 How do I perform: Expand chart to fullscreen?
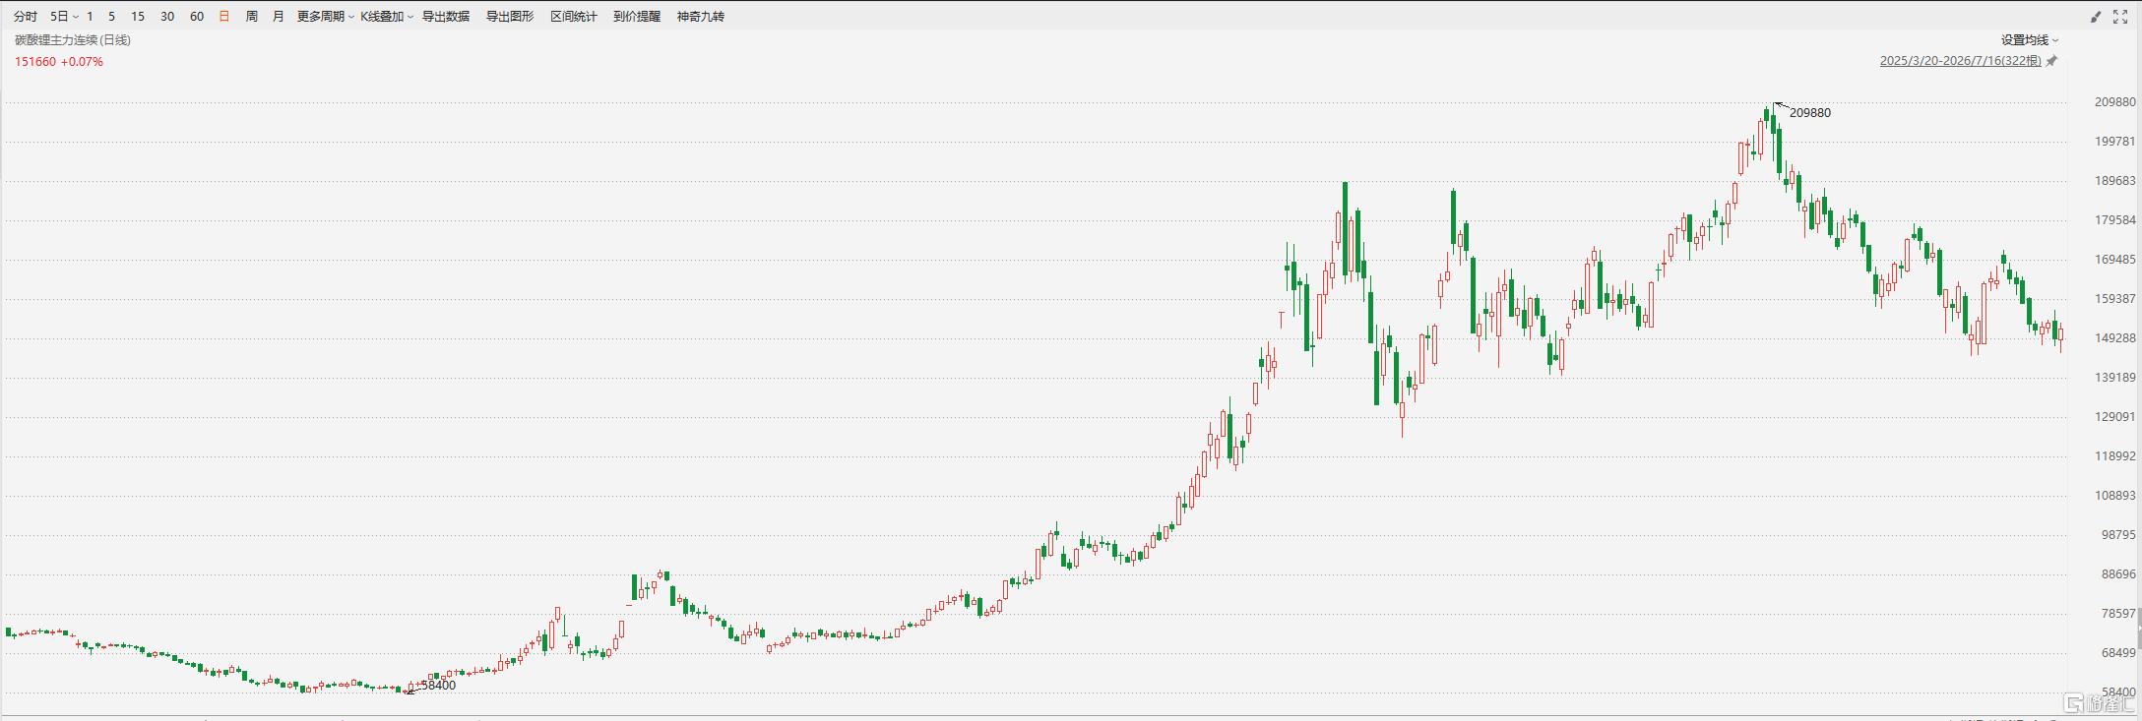click(2120, 17)
